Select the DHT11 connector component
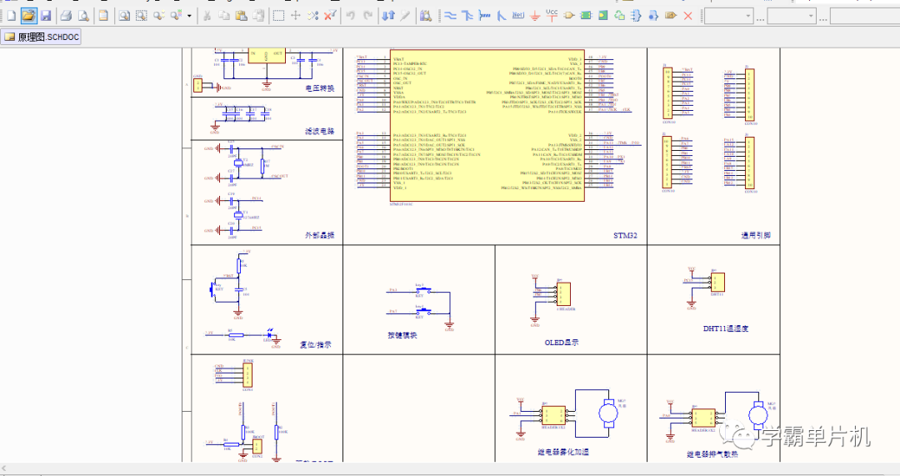The height and width of the screenshot is (476, 900). [717, 283]
